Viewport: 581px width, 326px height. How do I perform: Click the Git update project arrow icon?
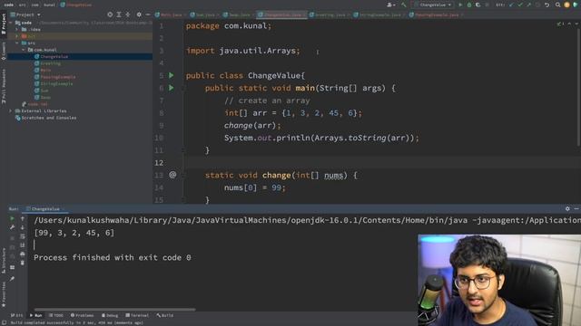coord(511,5)
